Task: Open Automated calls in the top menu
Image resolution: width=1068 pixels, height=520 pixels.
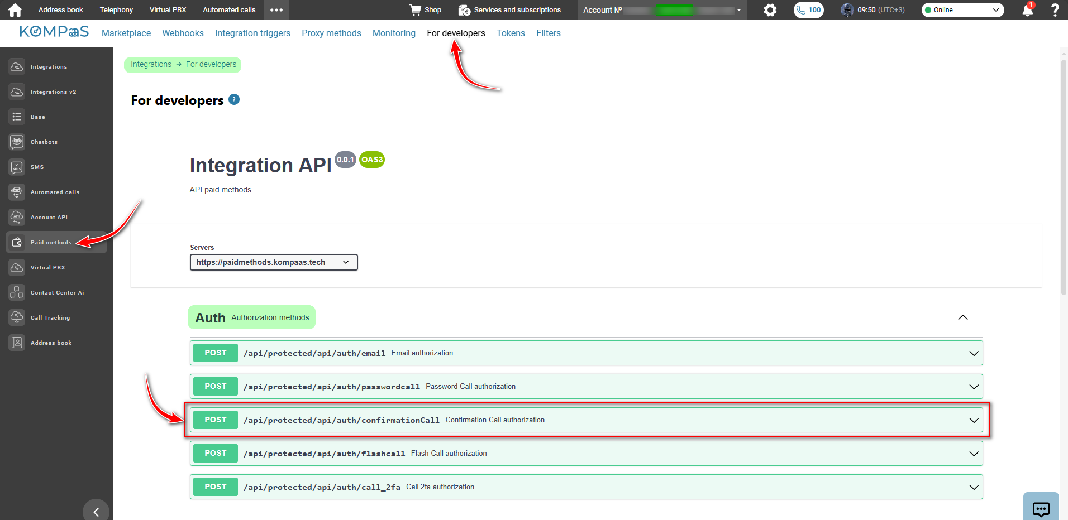Action: (229, 10)
